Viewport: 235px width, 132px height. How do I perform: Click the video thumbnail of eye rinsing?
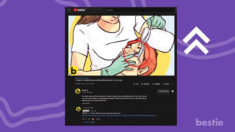click(122, 45)
